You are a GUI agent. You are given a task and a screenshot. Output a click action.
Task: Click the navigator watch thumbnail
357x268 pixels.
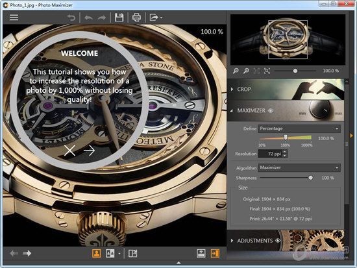(x=288, y=40)
